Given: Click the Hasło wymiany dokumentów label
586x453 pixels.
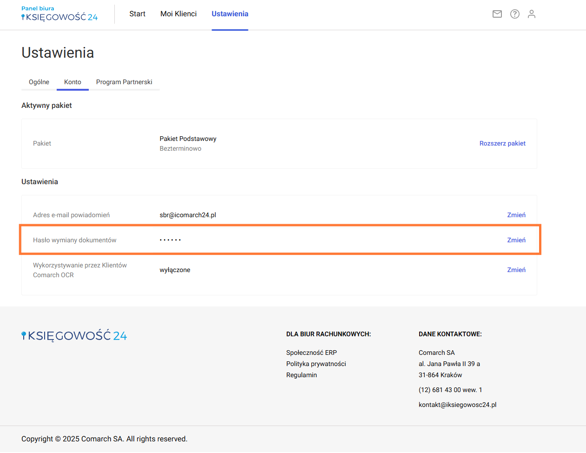Looking at the screenshot, I should pos(74,240).
